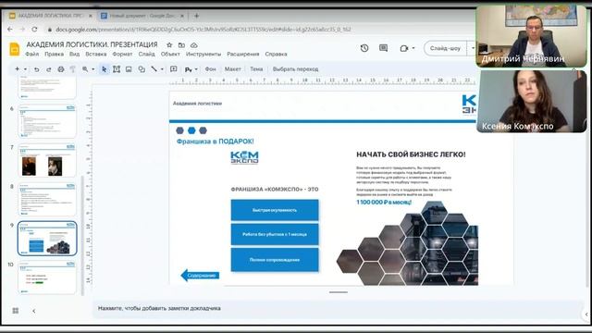The width and height of the screenshot is (592, 333).
Task: Open the Вид menu
Action: 74,54
